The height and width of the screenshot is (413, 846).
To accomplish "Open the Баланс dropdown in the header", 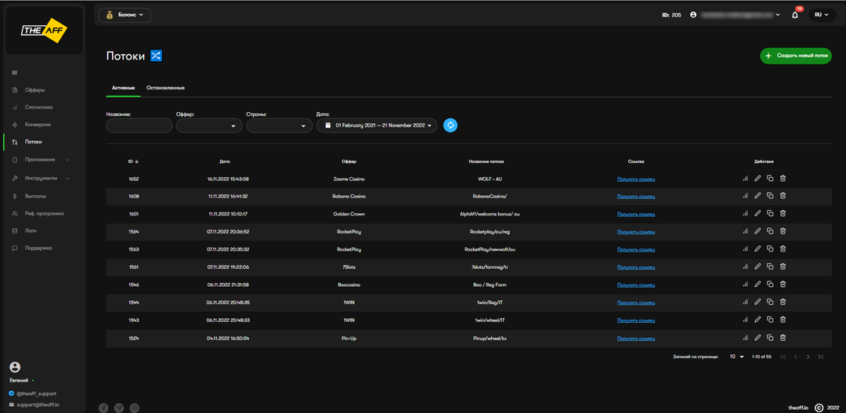I will [125, 15].
